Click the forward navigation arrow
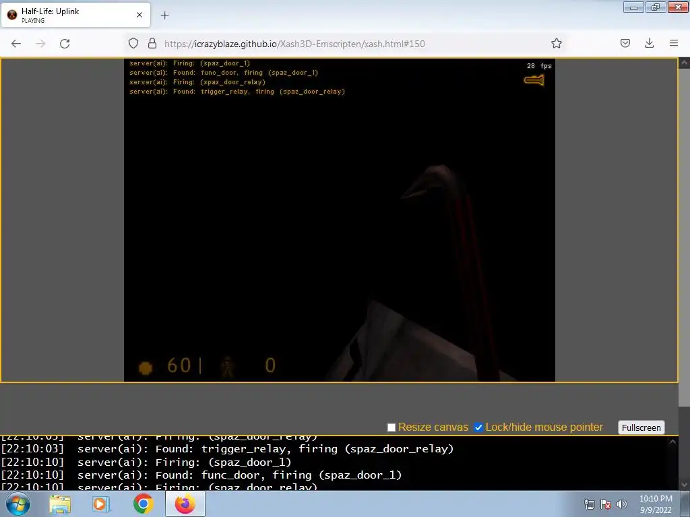This screenshot has width=690, height=517. coord(40,44)
